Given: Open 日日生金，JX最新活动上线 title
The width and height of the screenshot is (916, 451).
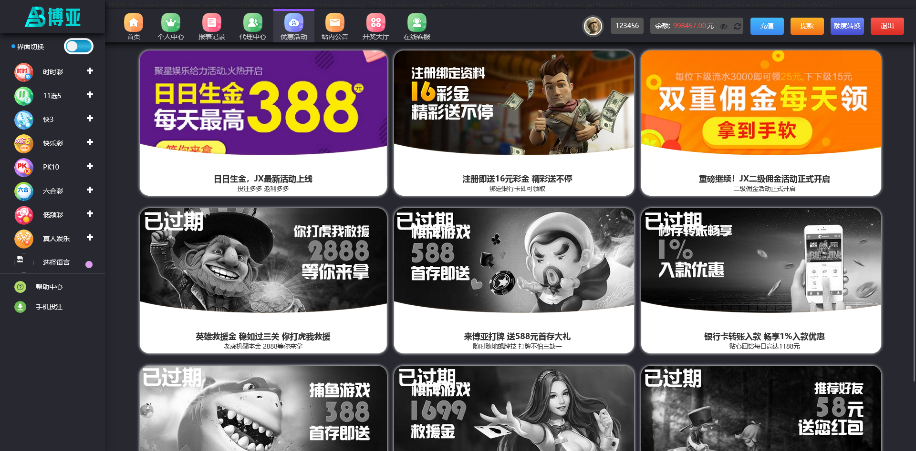Looking at the screenshot, I should click(x=263, y=179).
